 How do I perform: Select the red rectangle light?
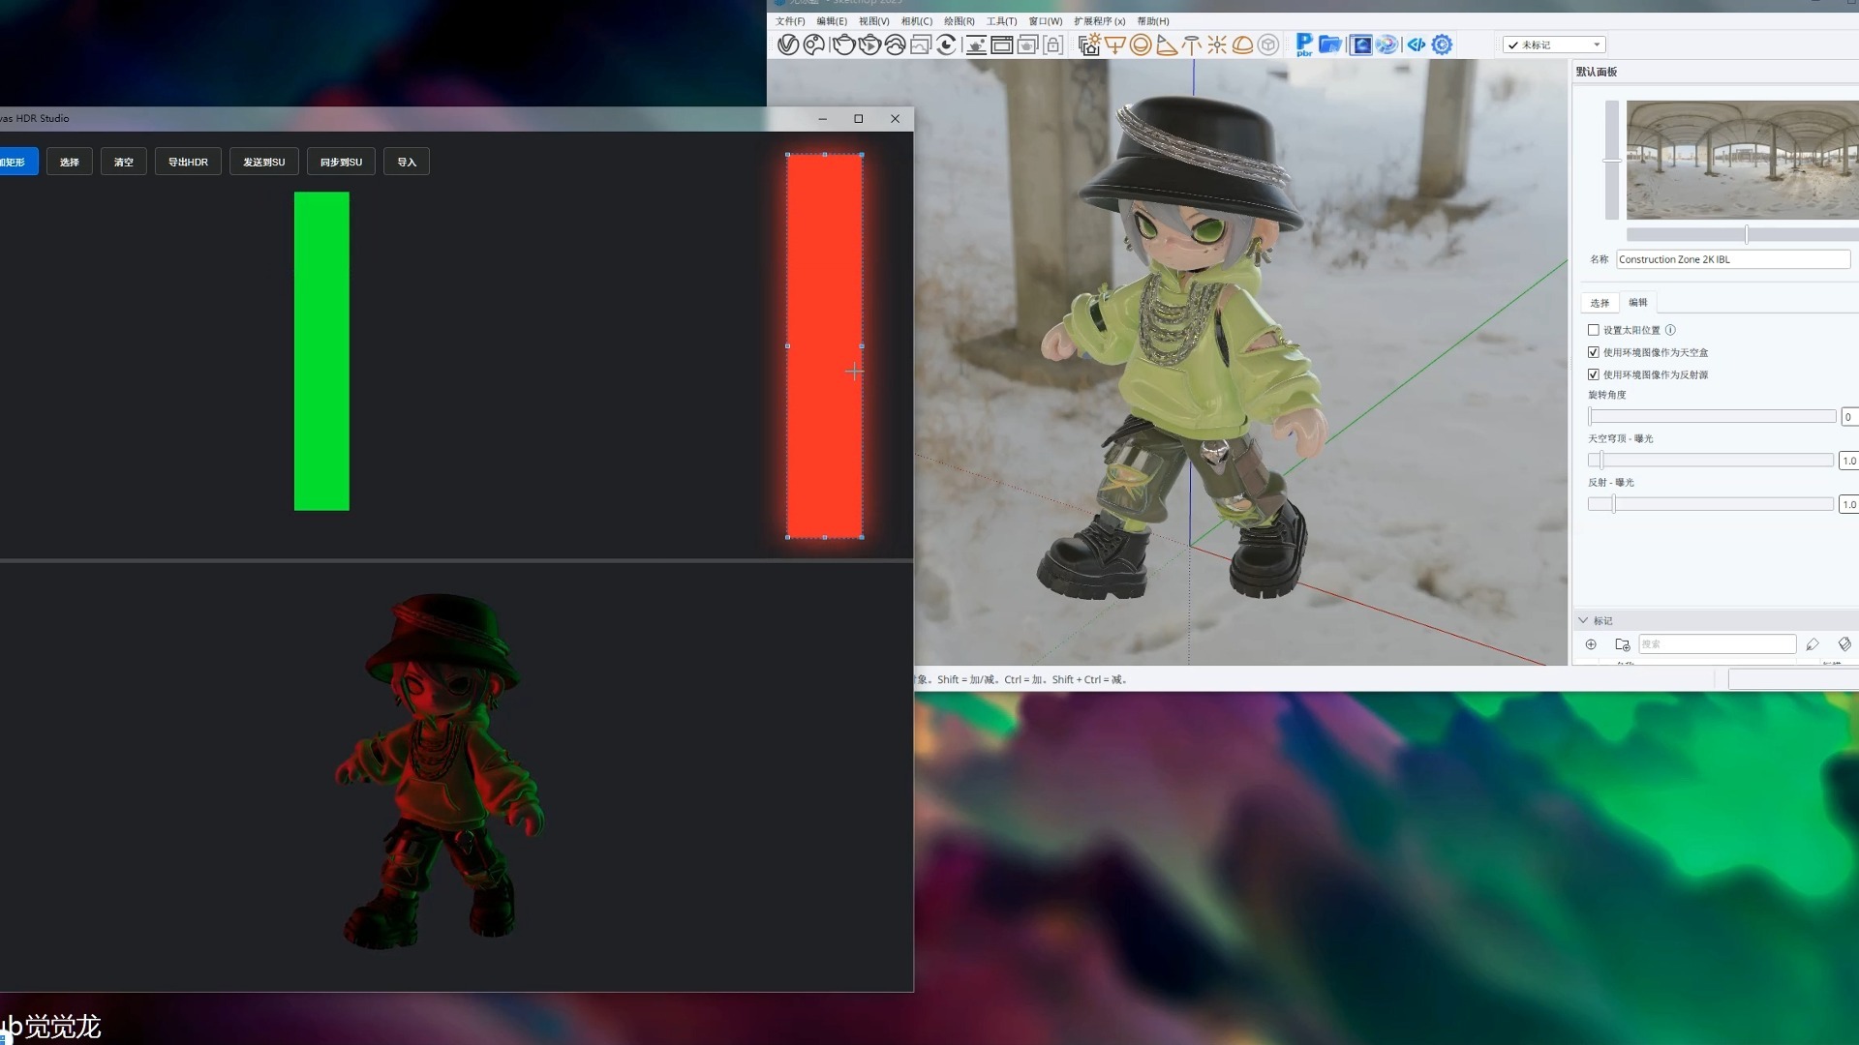(x=824, y=345)
